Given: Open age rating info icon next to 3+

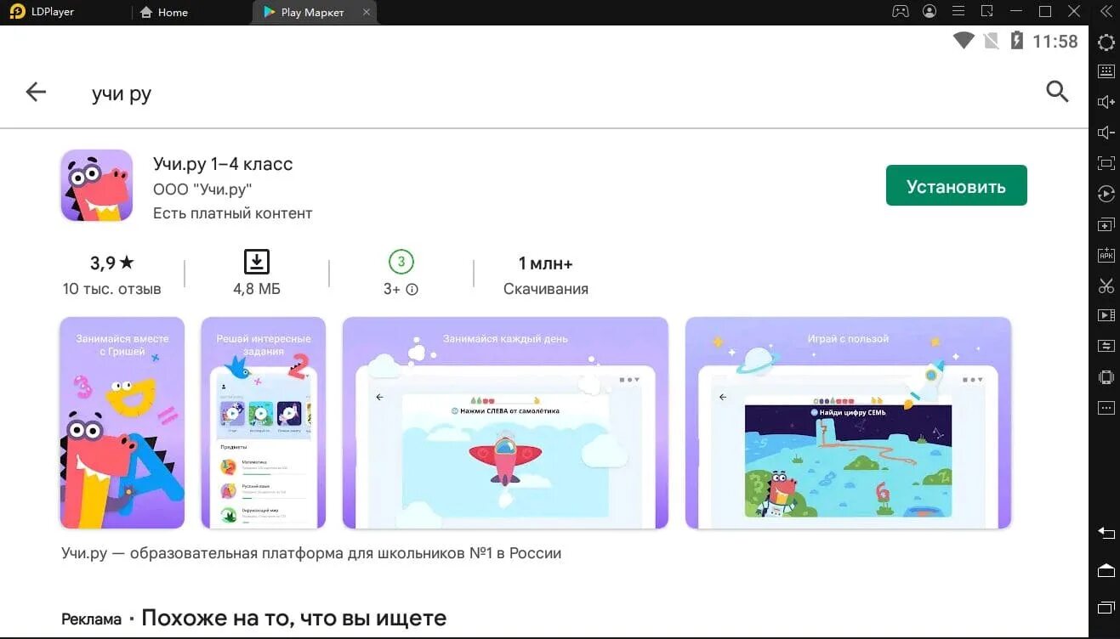Looking at the screenshot, I should click(412, 290).
